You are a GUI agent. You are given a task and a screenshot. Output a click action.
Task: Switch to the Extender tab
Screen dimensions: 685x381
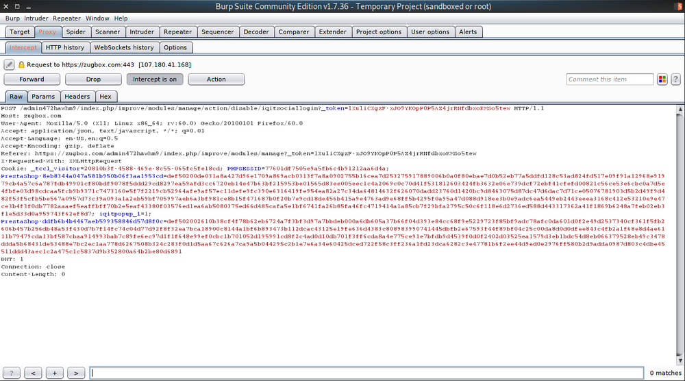[x=332, y=32]
